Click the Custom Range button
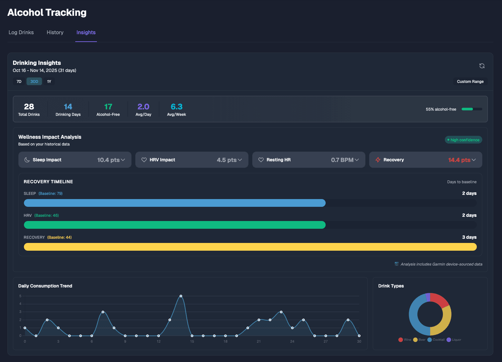The width and height of the screenshot is (502, 362). (470, 81)
